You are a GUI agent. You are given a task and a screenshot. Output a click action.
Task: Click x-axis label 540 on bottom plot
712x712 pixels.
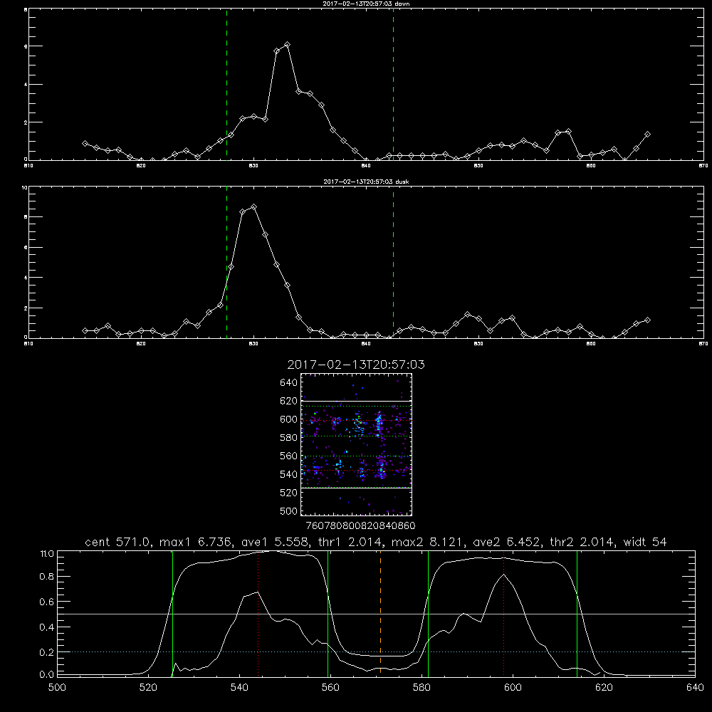click(x=239, y=688)
